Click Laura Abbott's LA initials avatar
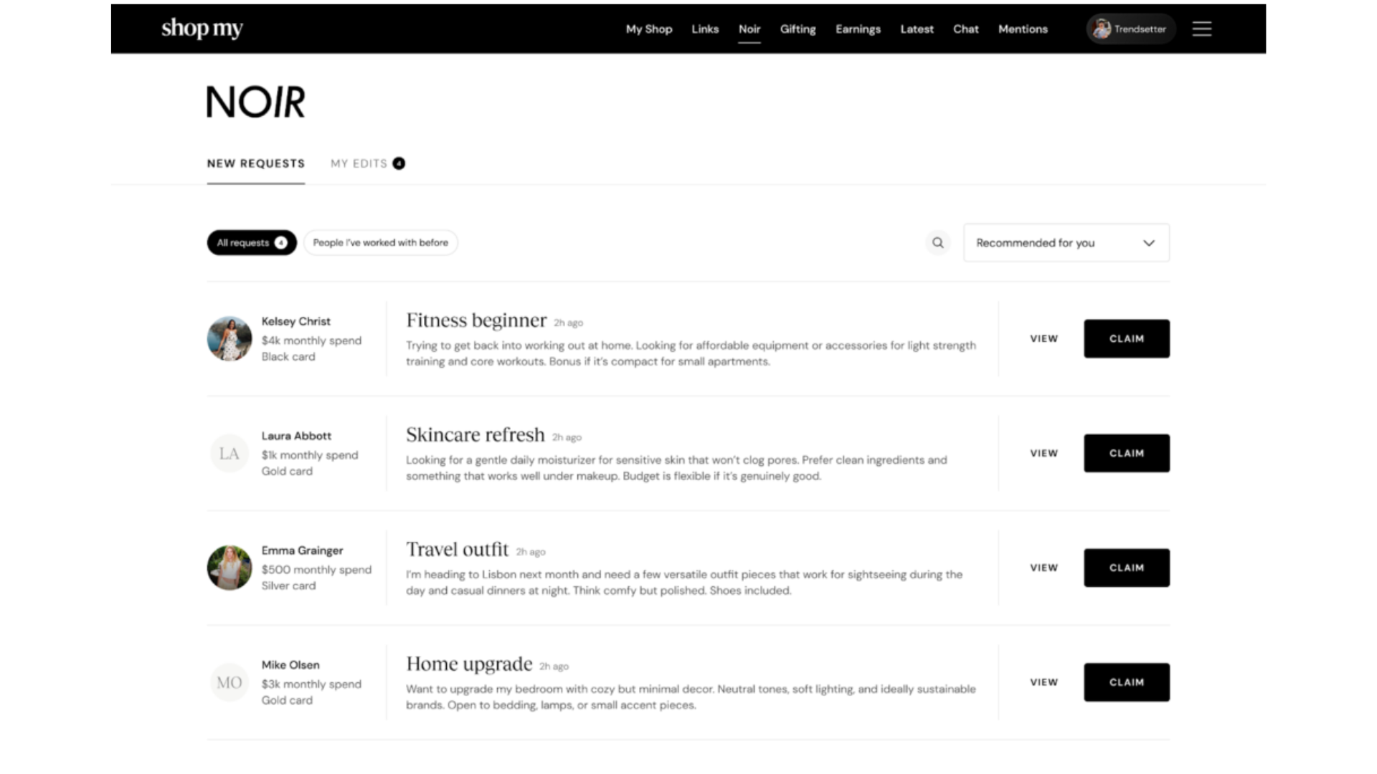This screenshot has width=1377, height=774. tap(229, 454)
